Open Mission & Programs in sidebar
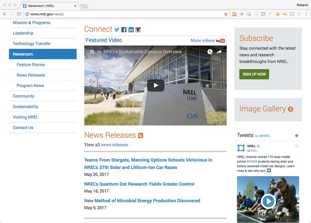311x223 pixels. pyautogui.click(x=32, y=23)
